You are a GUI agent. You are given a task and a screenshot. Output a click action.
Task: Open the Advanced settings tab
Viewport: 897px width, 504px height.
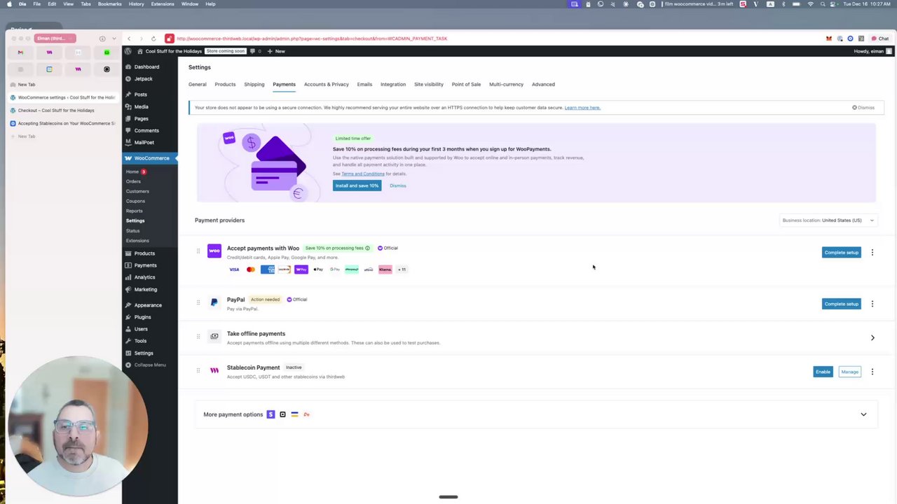(x=543, y=84)
